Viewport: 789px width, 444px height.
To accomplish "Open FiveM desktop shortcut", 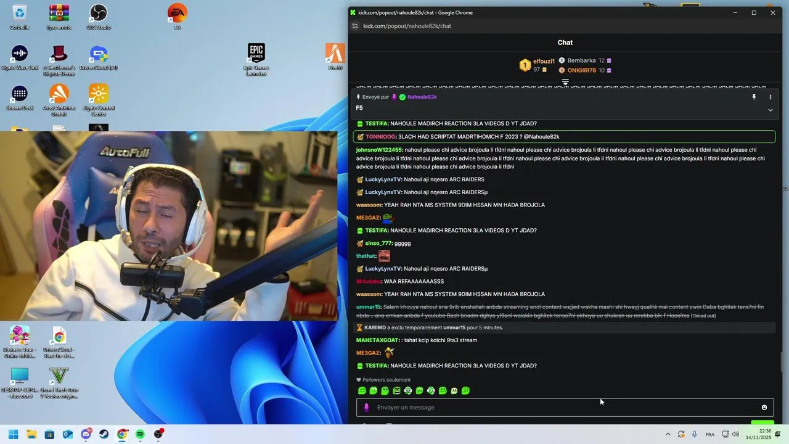I will [335, 57].
